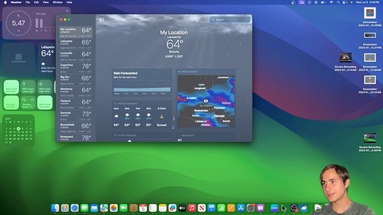The height and width of the screenshot is (215, 383).
Task: Open the Rain Forecasted card
Action: point(142,83)
